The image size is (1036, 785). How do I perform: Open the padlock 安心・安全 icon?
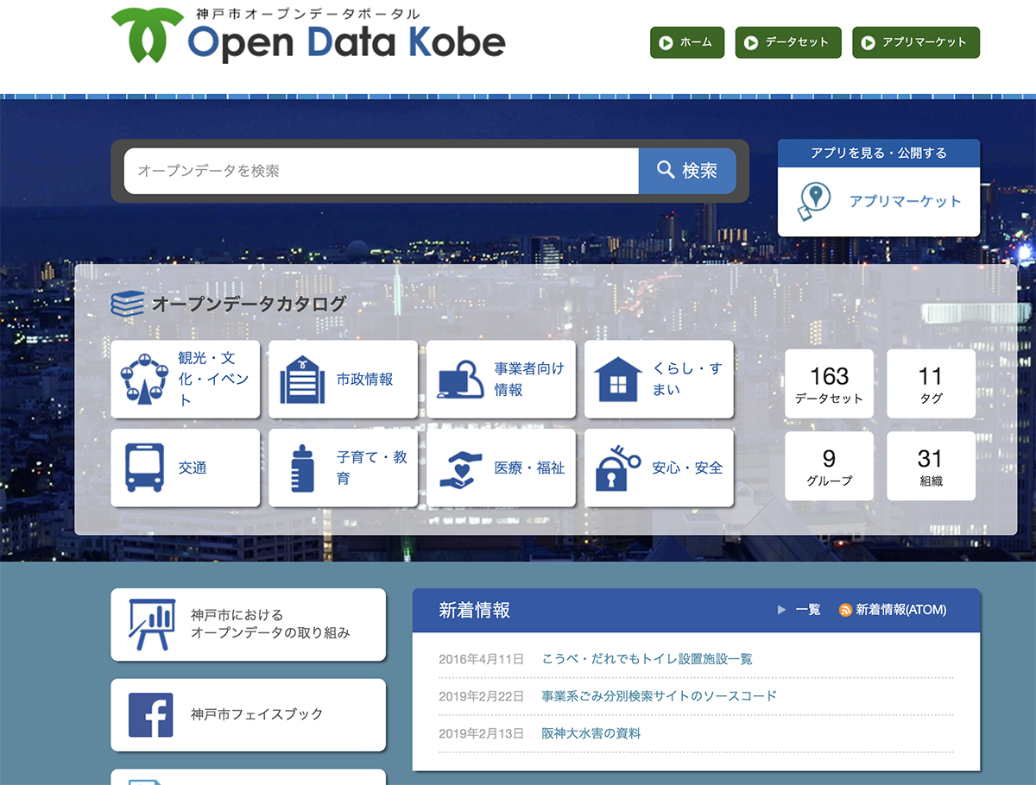coord(618,468)
